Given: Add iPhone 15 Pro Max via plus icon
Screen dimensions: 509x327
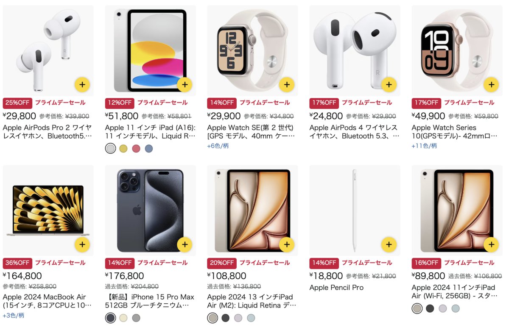Looking at the screenshot, I should pyautogui.click(x=185, y=244).
